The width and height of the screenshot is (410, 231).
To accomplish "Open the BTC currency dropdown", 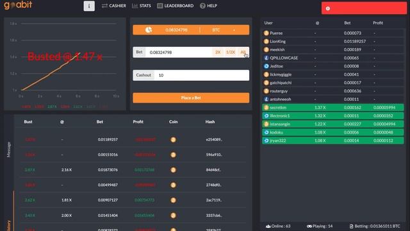I will pos(224,30).
